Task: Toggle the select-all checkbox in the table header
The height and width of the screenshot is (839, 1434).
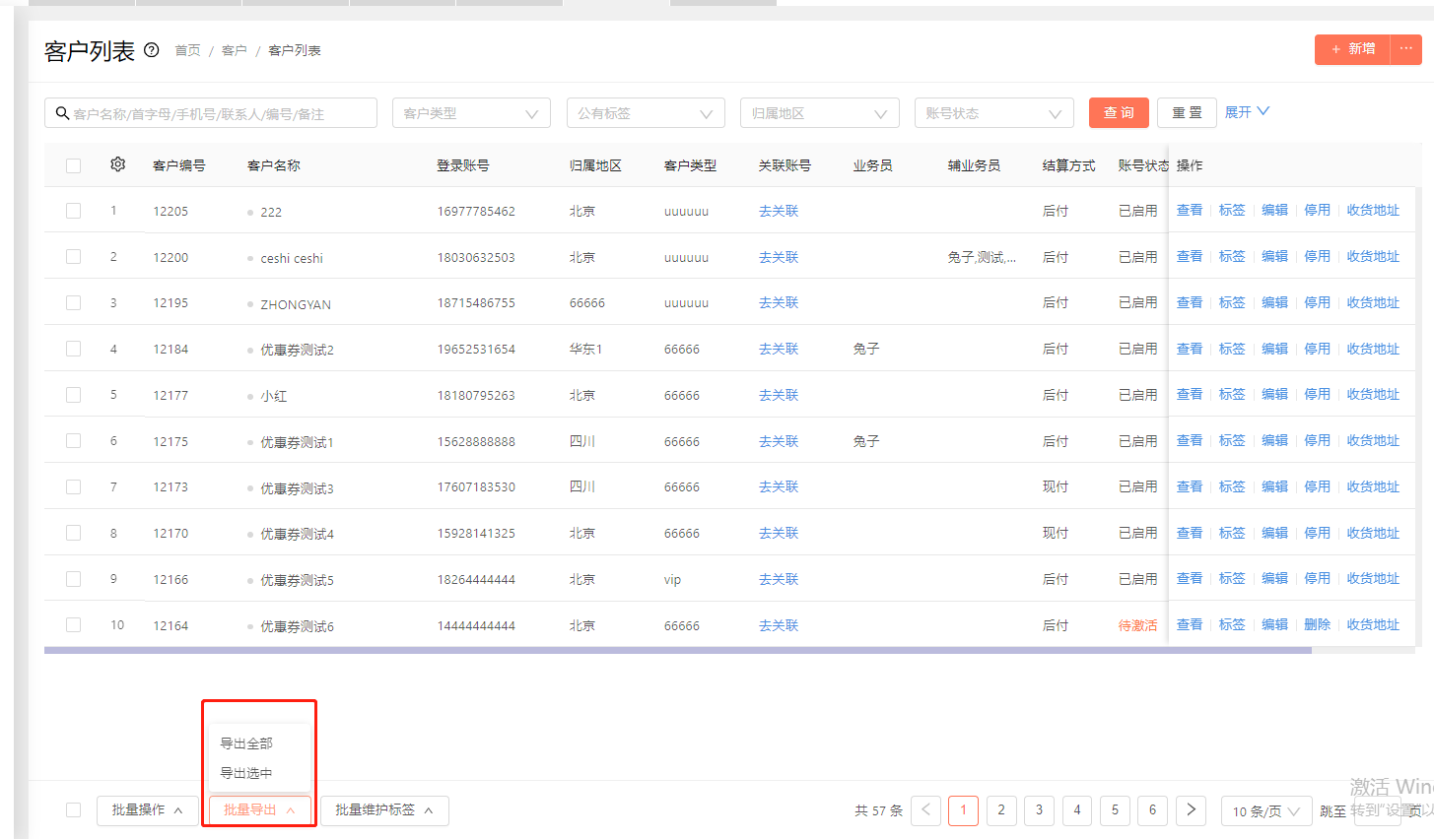Action: coord(73,165)
